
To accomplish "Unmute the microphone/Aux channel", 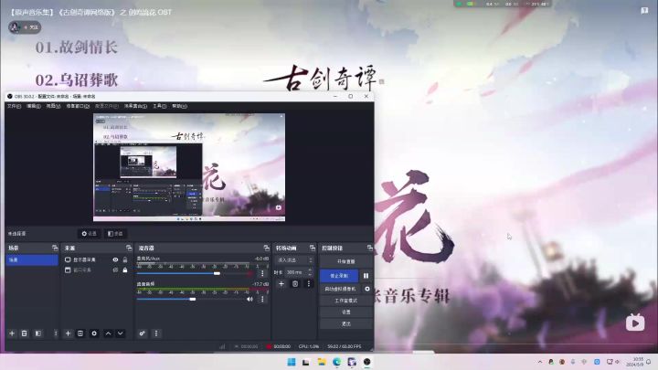I will click(250, 273).
